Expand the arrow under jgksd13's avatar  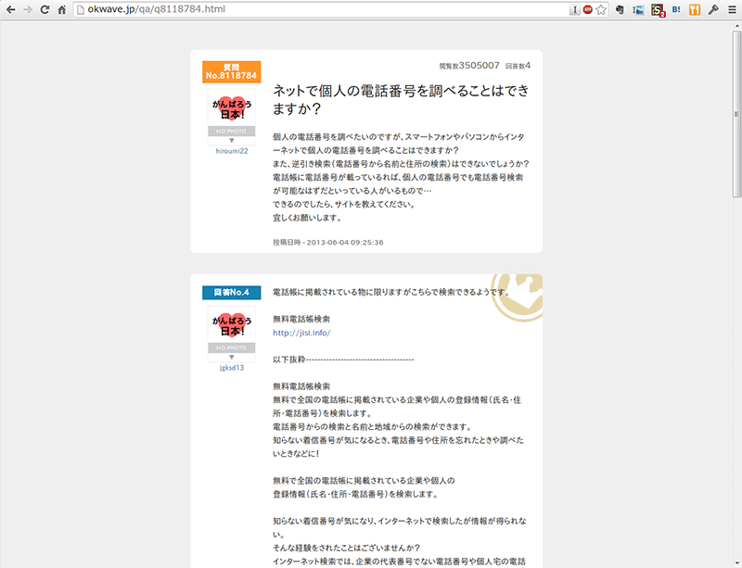[x=231, y=357]
